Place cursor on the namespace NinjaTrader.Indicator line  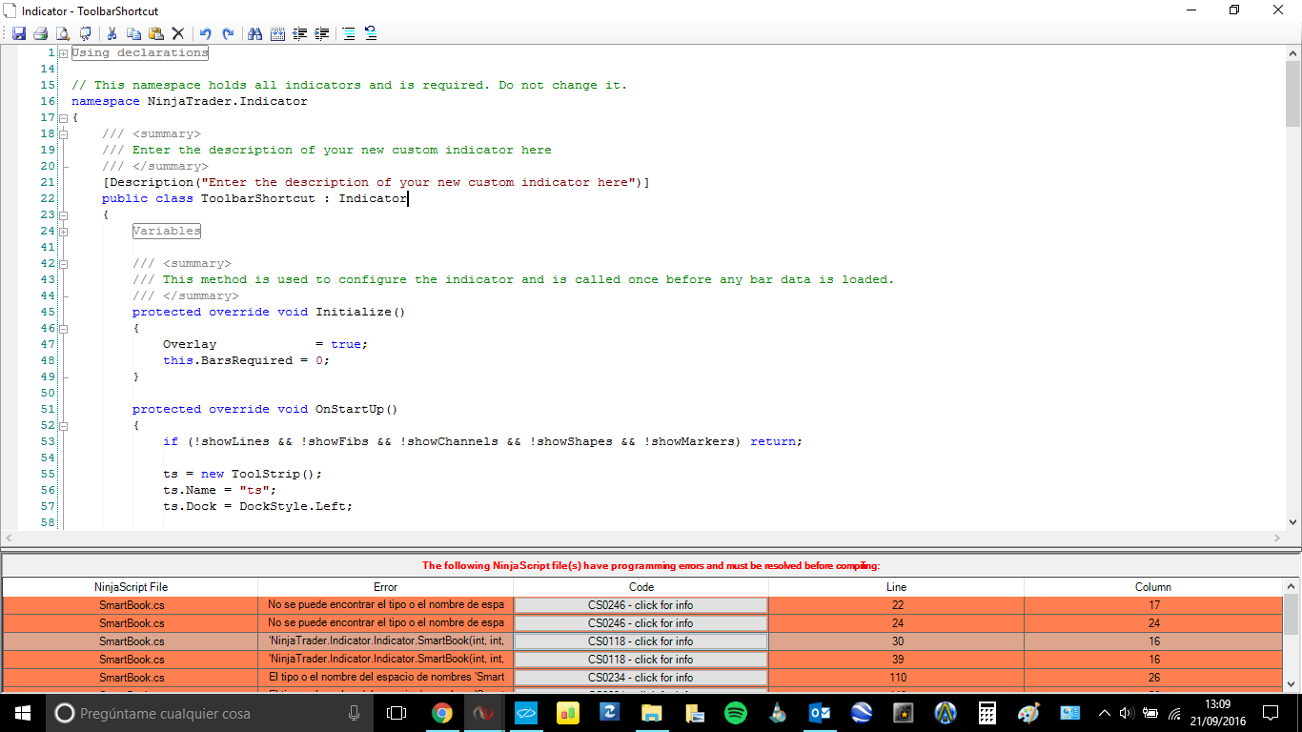[x=190, y=101]
